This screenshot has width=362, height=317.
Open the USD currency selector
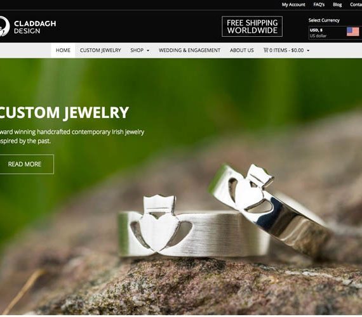[335, 33]
